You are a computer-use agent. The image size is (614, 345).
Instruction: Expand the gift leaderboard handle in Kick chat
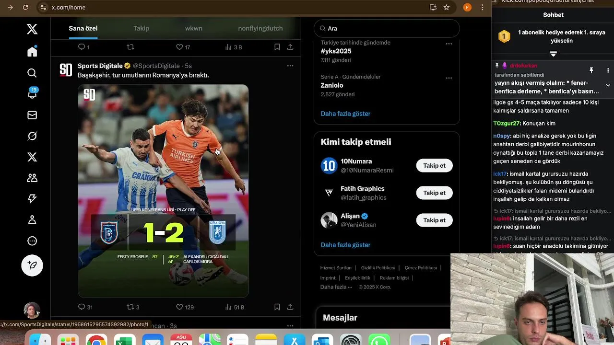click(x=553, y=54)
